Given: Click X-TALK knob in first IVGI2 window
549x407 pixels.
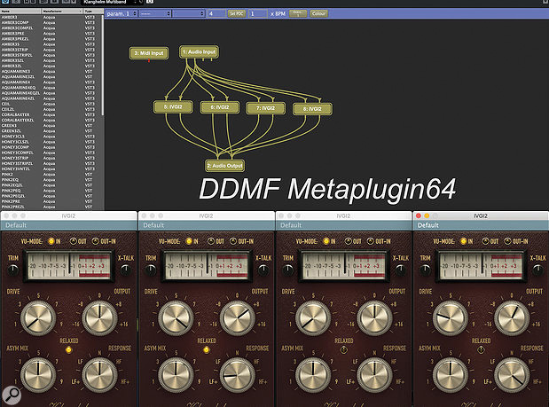Looking at the screenshot, I should [126, 270].
